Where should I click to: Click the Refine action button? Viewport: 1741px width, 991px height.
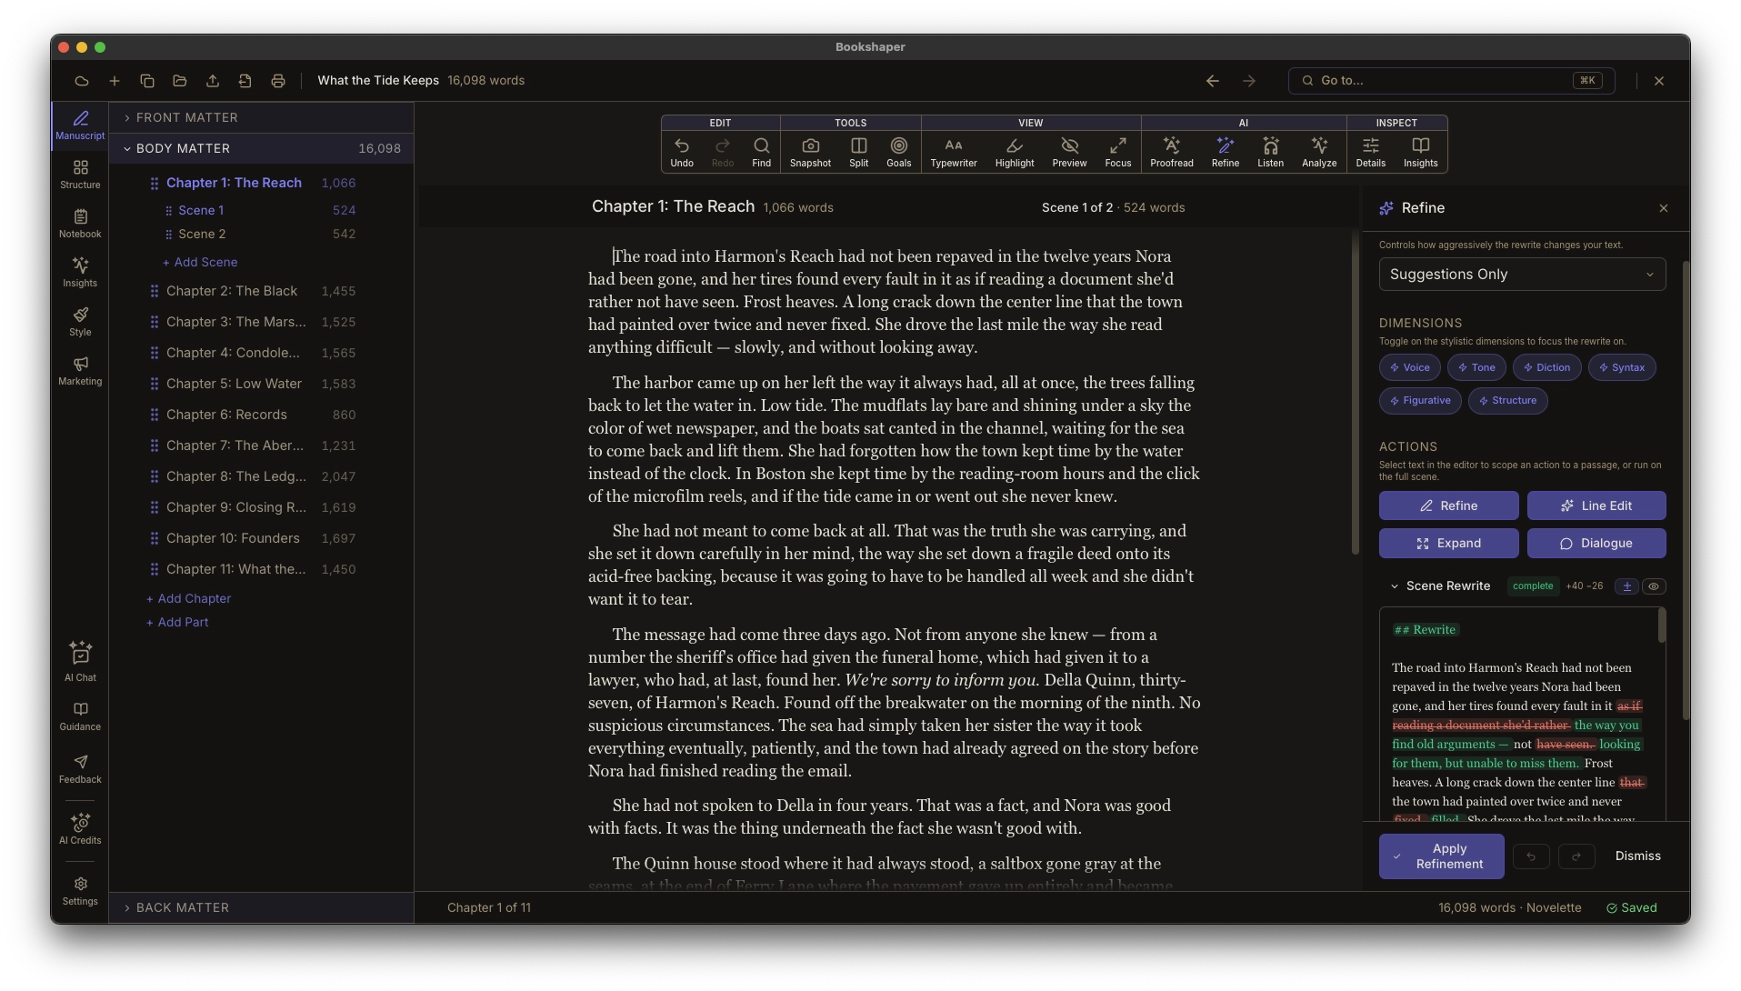click(x=1448, y=506)
